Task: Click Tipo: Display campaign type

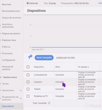Action: pyautogui.click(x=50, y=3)
